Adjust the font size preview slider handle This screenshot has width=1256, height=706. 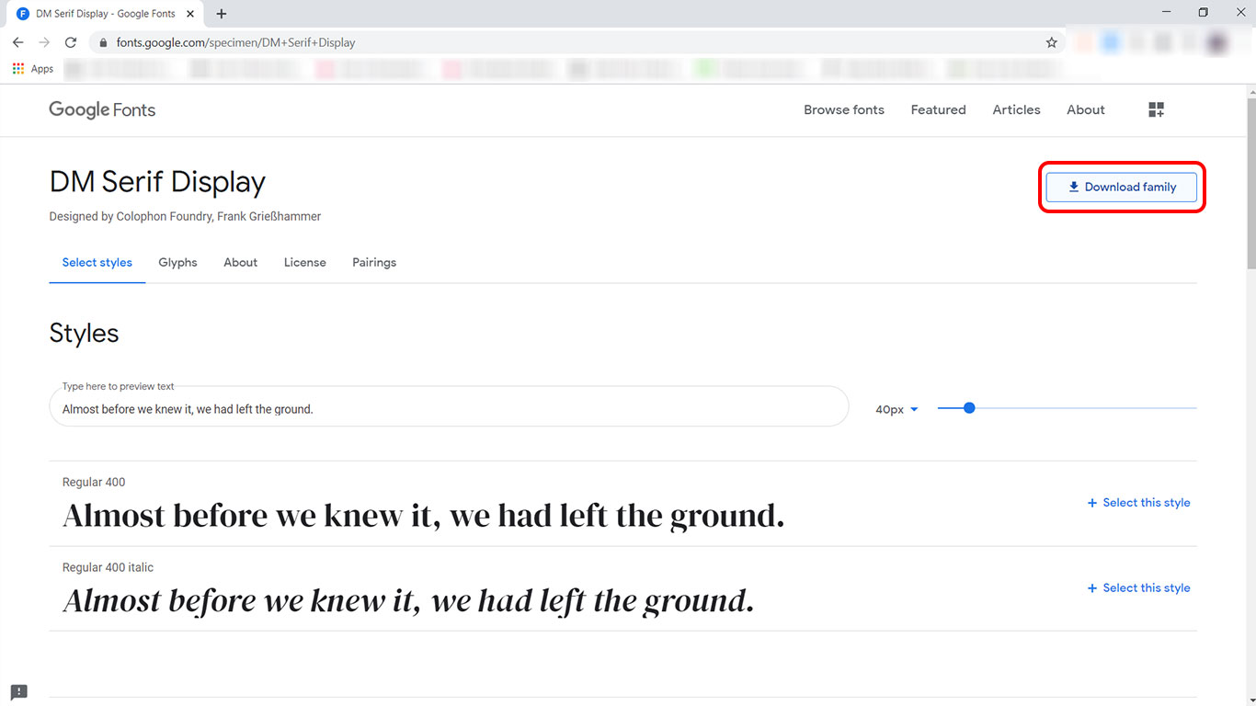(969, 408)
